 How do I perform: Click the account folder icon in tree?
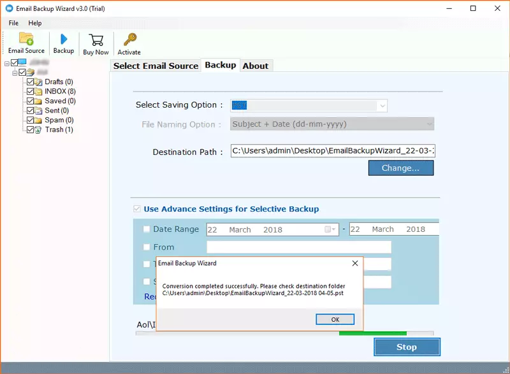click(x=30, y=72)
